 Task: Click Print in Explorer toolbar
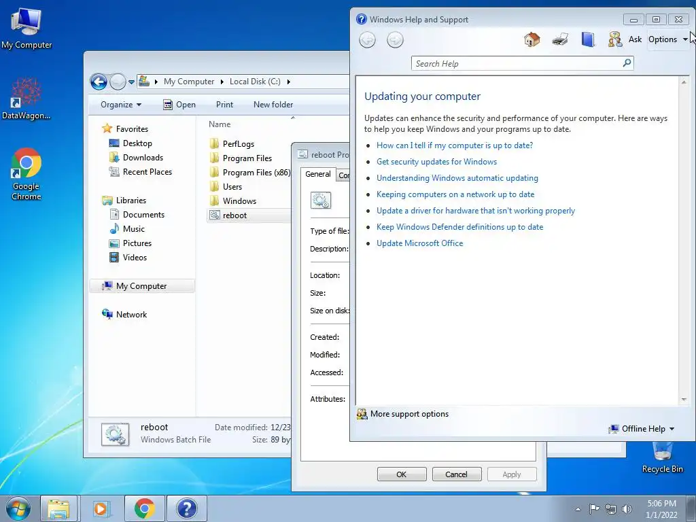click(224, 104)
